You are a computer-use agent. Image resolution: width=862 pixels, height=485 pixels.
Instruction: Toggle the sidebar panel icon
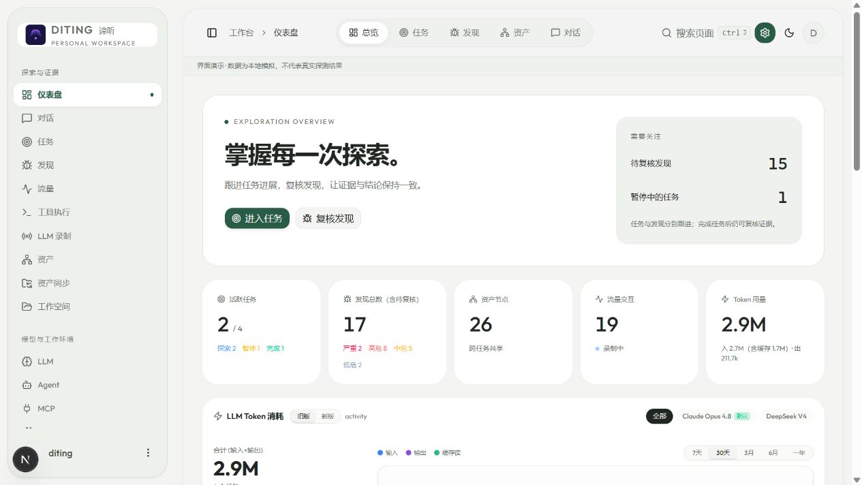(212, 33)
